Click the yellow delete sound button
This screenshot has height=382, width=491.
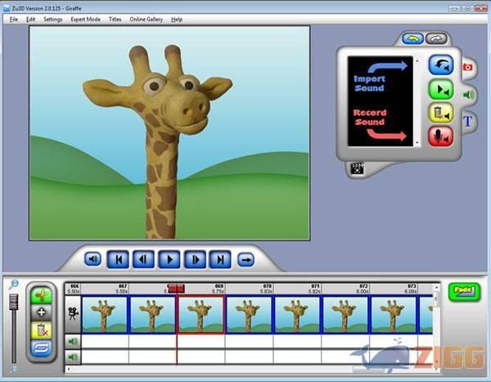[442, 114]
